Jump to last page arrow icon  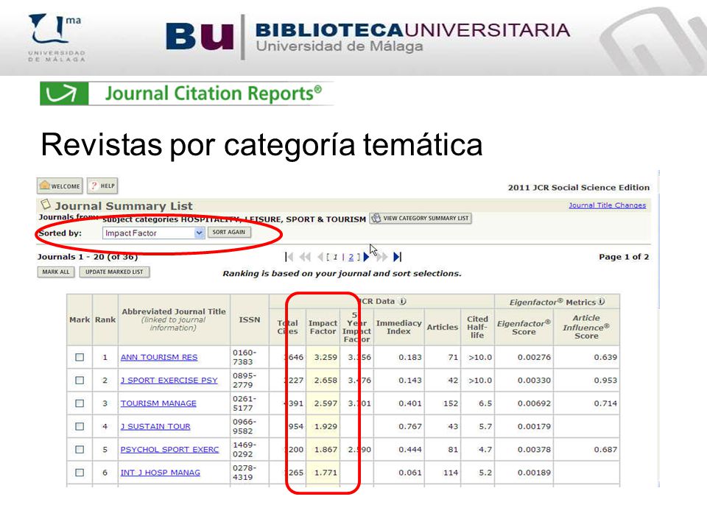click(x=397, y=257)
